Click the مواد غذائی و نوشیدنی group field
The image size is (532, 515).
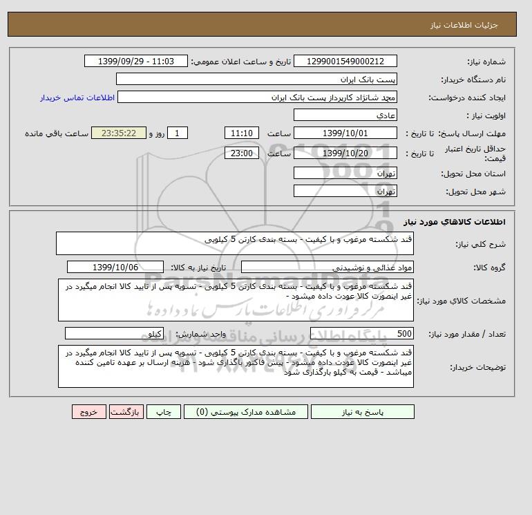coord(327,267)
